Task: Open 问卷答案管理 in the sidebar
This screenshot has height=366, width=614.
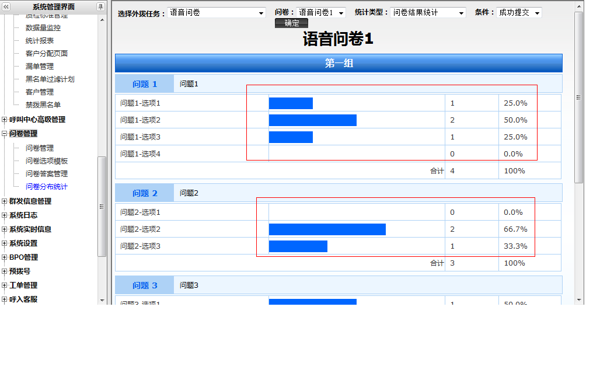Action: click(x=47, y=174)
